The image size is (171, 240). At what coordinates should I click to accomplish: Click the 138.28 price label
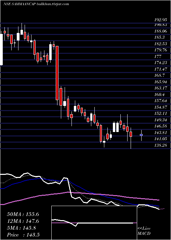[x=161, y=145]
